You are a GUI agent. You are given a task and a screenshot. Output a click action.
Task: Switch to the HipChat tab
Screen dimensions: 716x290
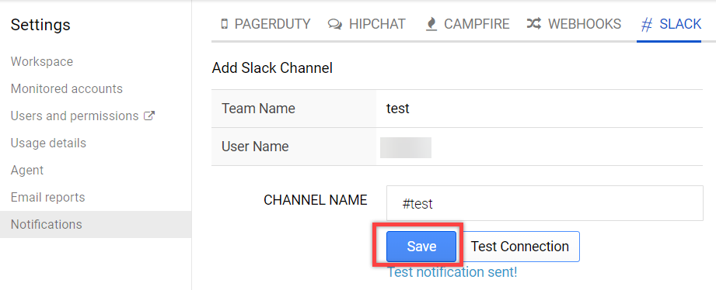(367, 24)
